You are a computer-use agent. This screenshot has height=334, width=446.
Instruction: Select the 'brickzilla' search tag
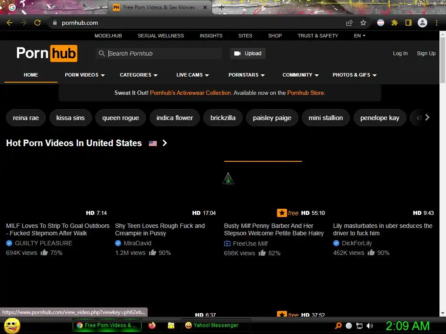pyautogui.click(x=223, y=117)
